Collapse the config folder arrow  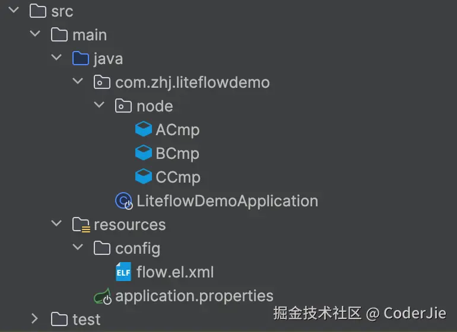click(x=78, y=248)
